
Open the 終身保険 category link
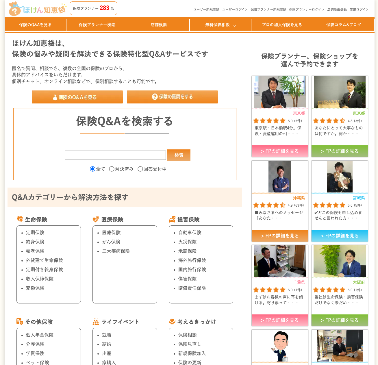click(35, 242)
